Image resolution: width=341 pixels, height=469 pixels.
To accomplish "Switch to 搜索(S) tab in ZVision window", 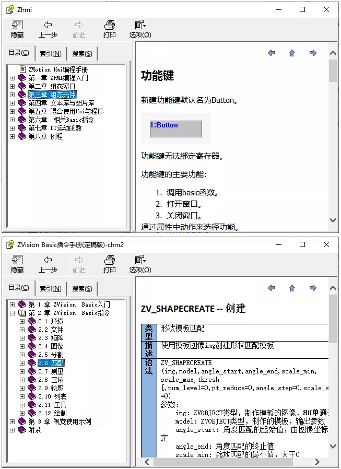I will [x=82, y=289].
